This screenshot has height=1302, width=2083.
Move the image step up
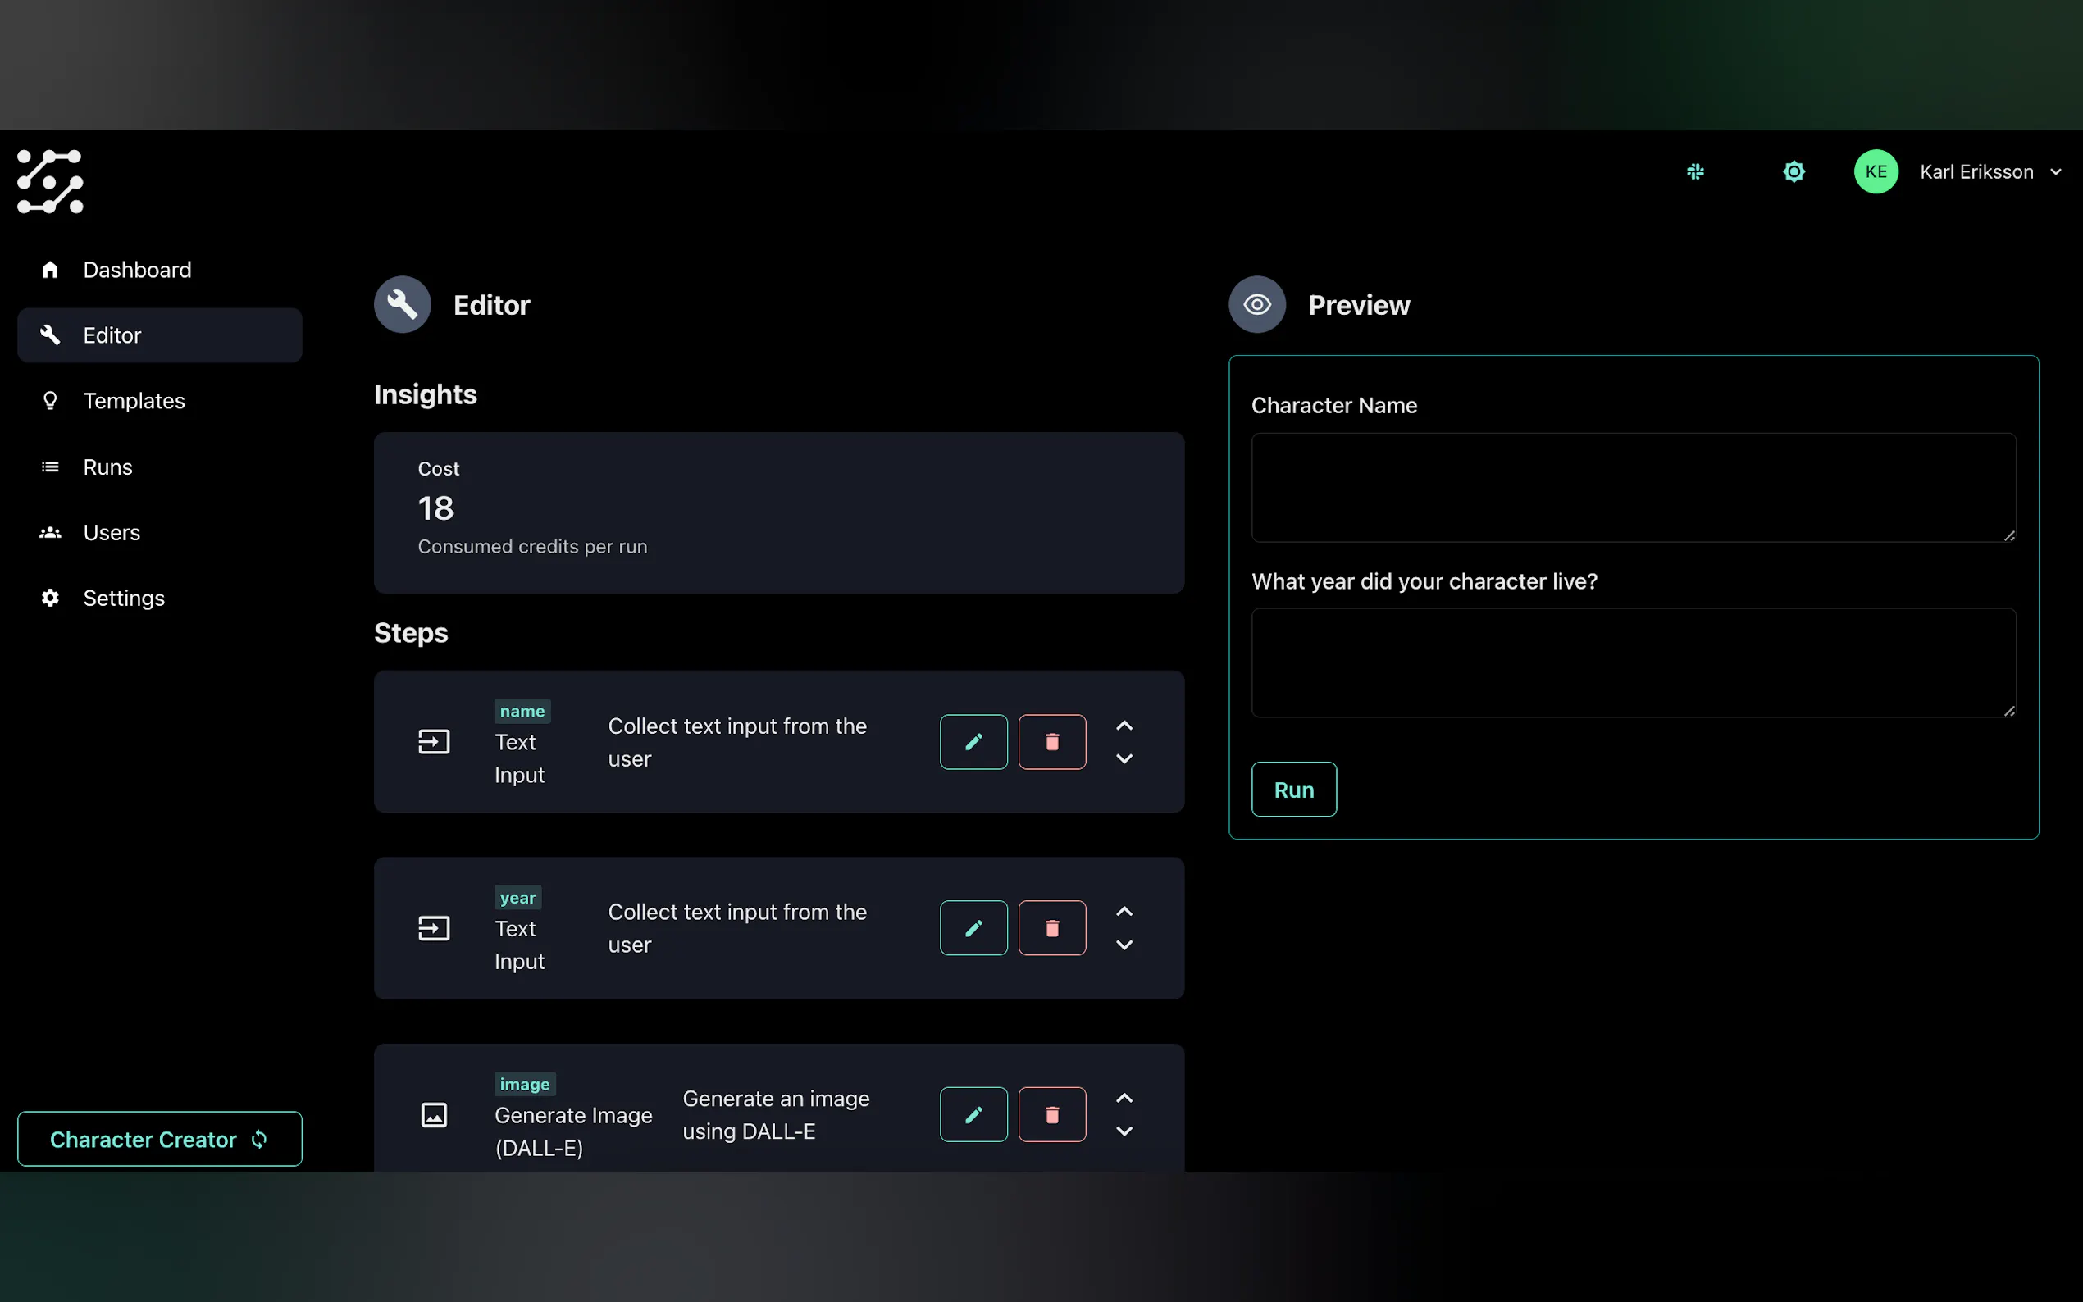[x=1124, y=1098]
